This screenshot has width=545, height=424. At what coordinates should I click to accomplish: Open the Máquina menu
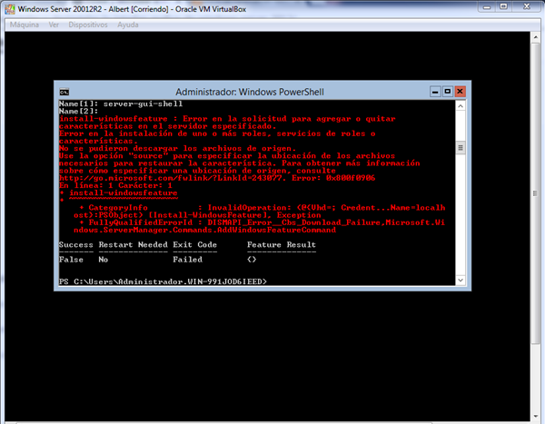pos(24,25)
